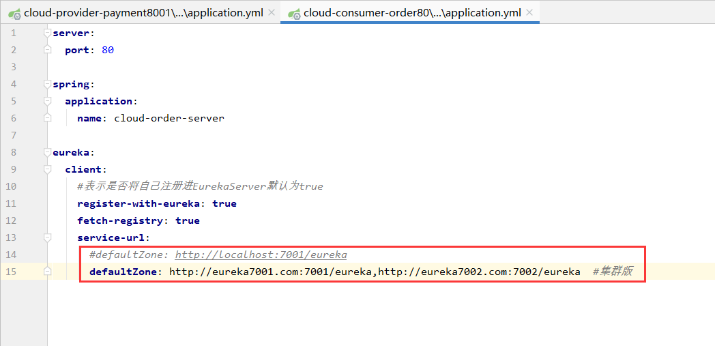Click the cloud-provider-payment8001 tab file icon
Viewport: 715px width, 346px height.
click(14, 13)
